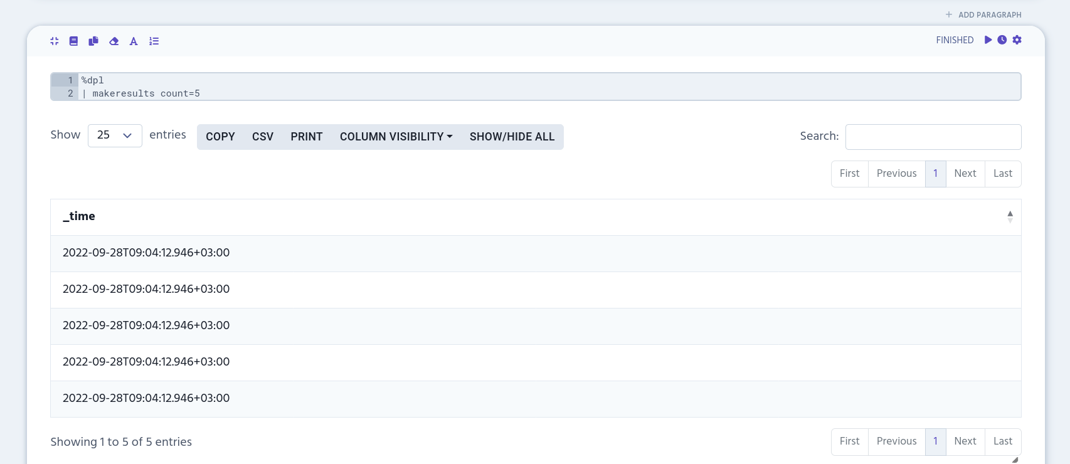
Task: Click the COPY button
Action: pyautogui.click(x=220, y=137)
